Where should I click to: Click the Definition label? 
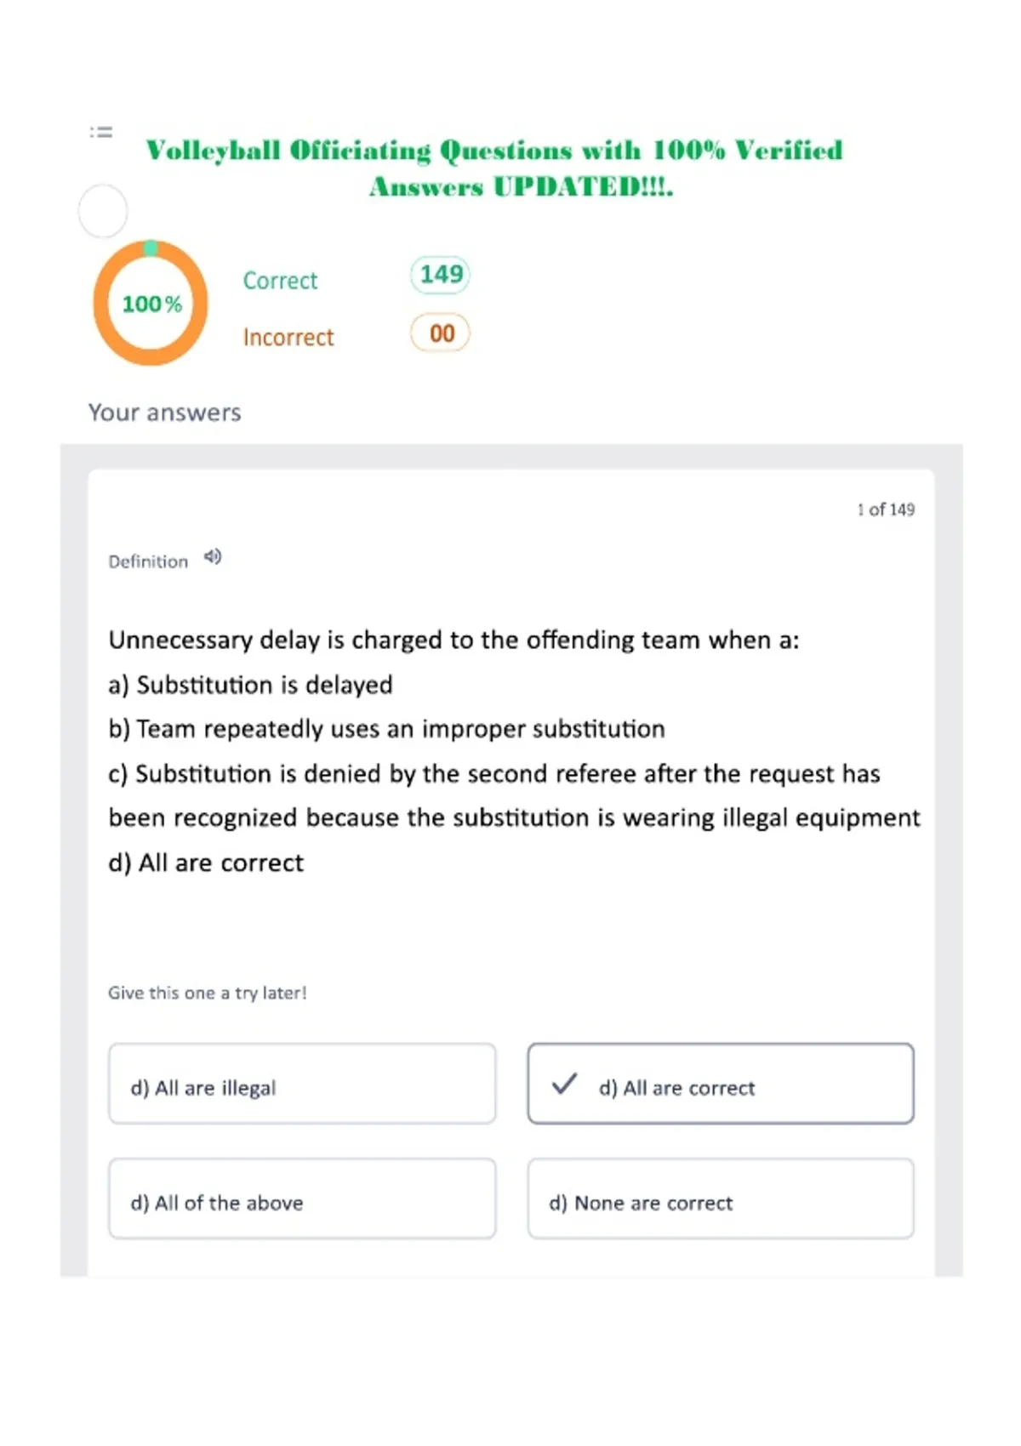click(x=148, y=561)
